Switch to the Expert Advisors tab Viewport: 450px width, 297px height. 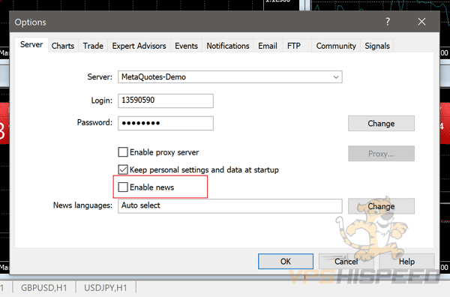pos(139,46)
